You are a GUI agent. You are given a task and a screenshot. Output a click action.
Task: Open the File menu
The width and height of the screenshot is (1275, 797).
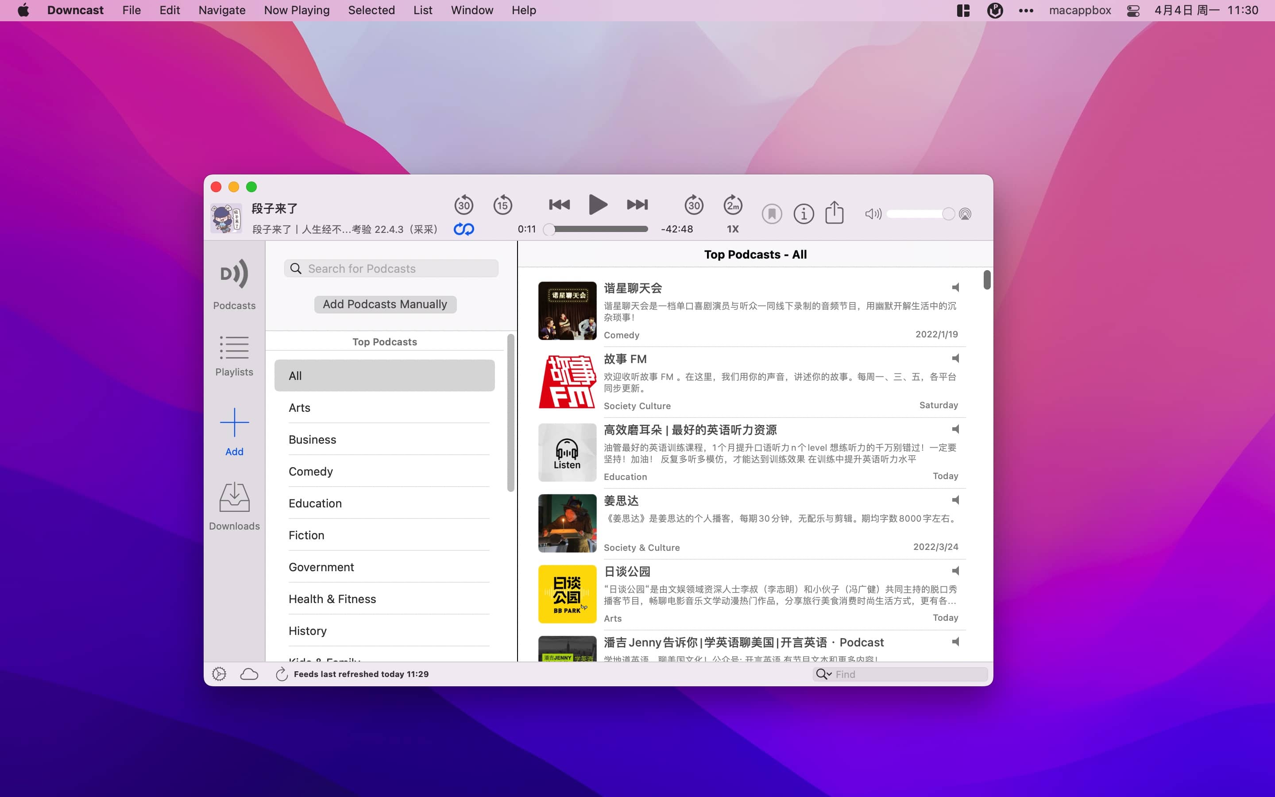(x=131, y=10)
